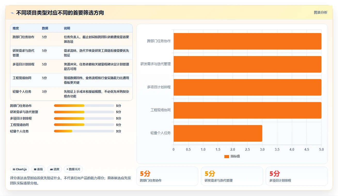Click the description starting with 先验证上手成本

[x=97, y=94]
